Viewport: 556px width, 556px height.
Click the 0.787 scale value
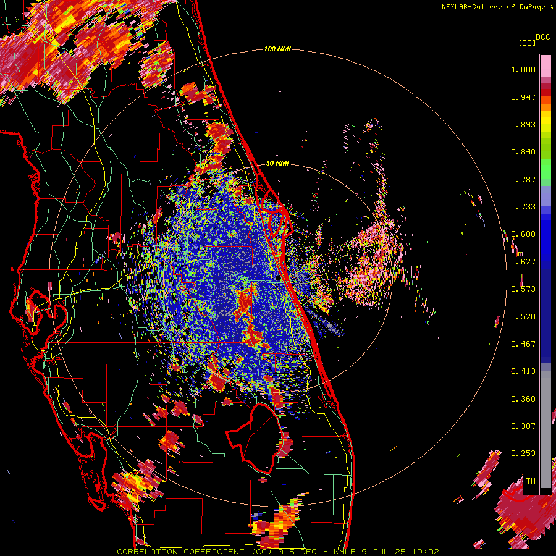click(523, 179)
